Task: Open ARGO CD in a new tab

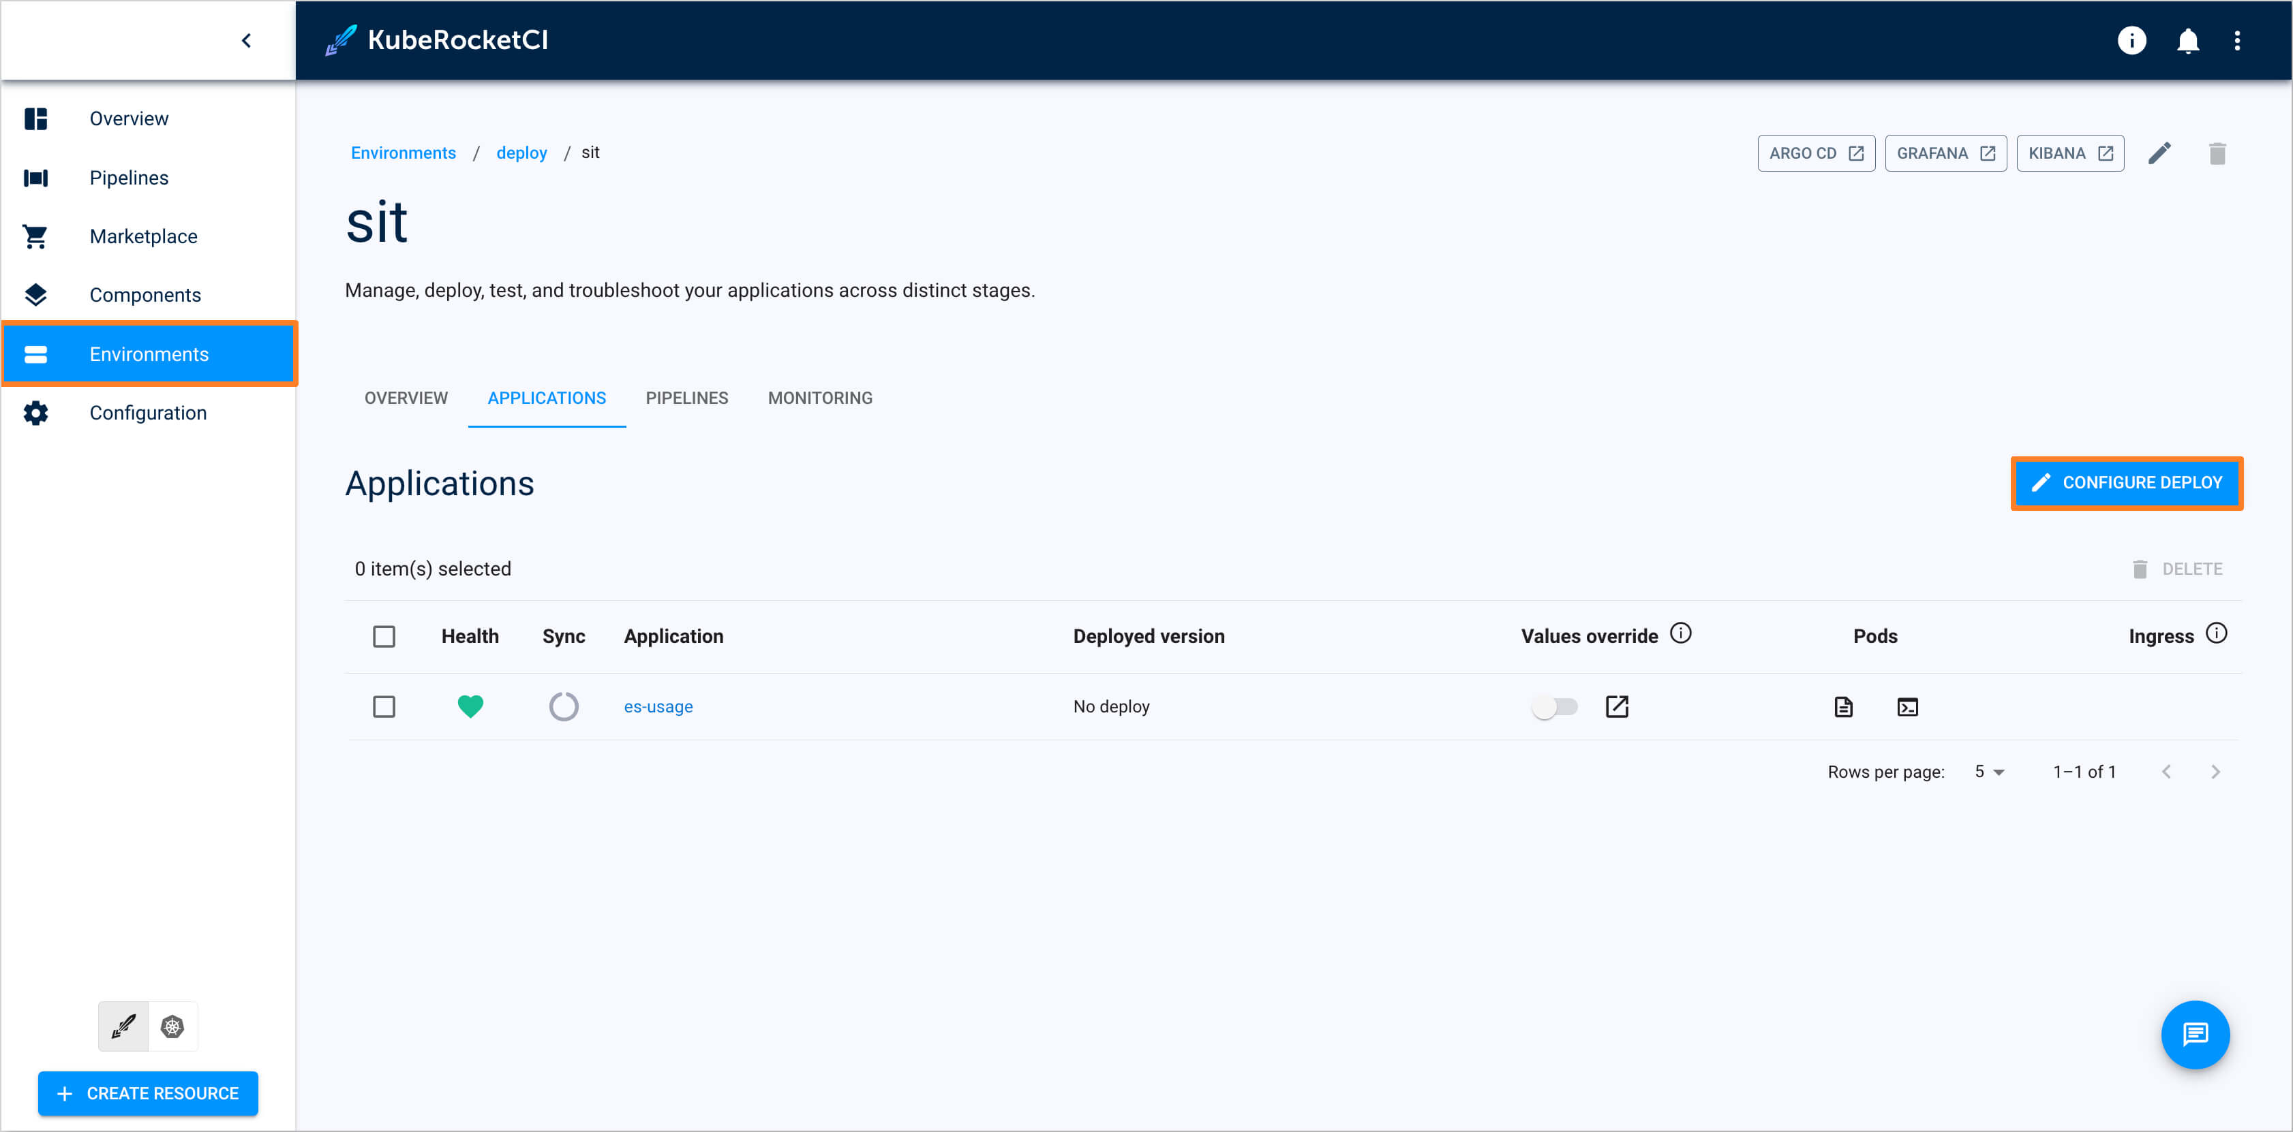Action: (x=1816, y=152)
